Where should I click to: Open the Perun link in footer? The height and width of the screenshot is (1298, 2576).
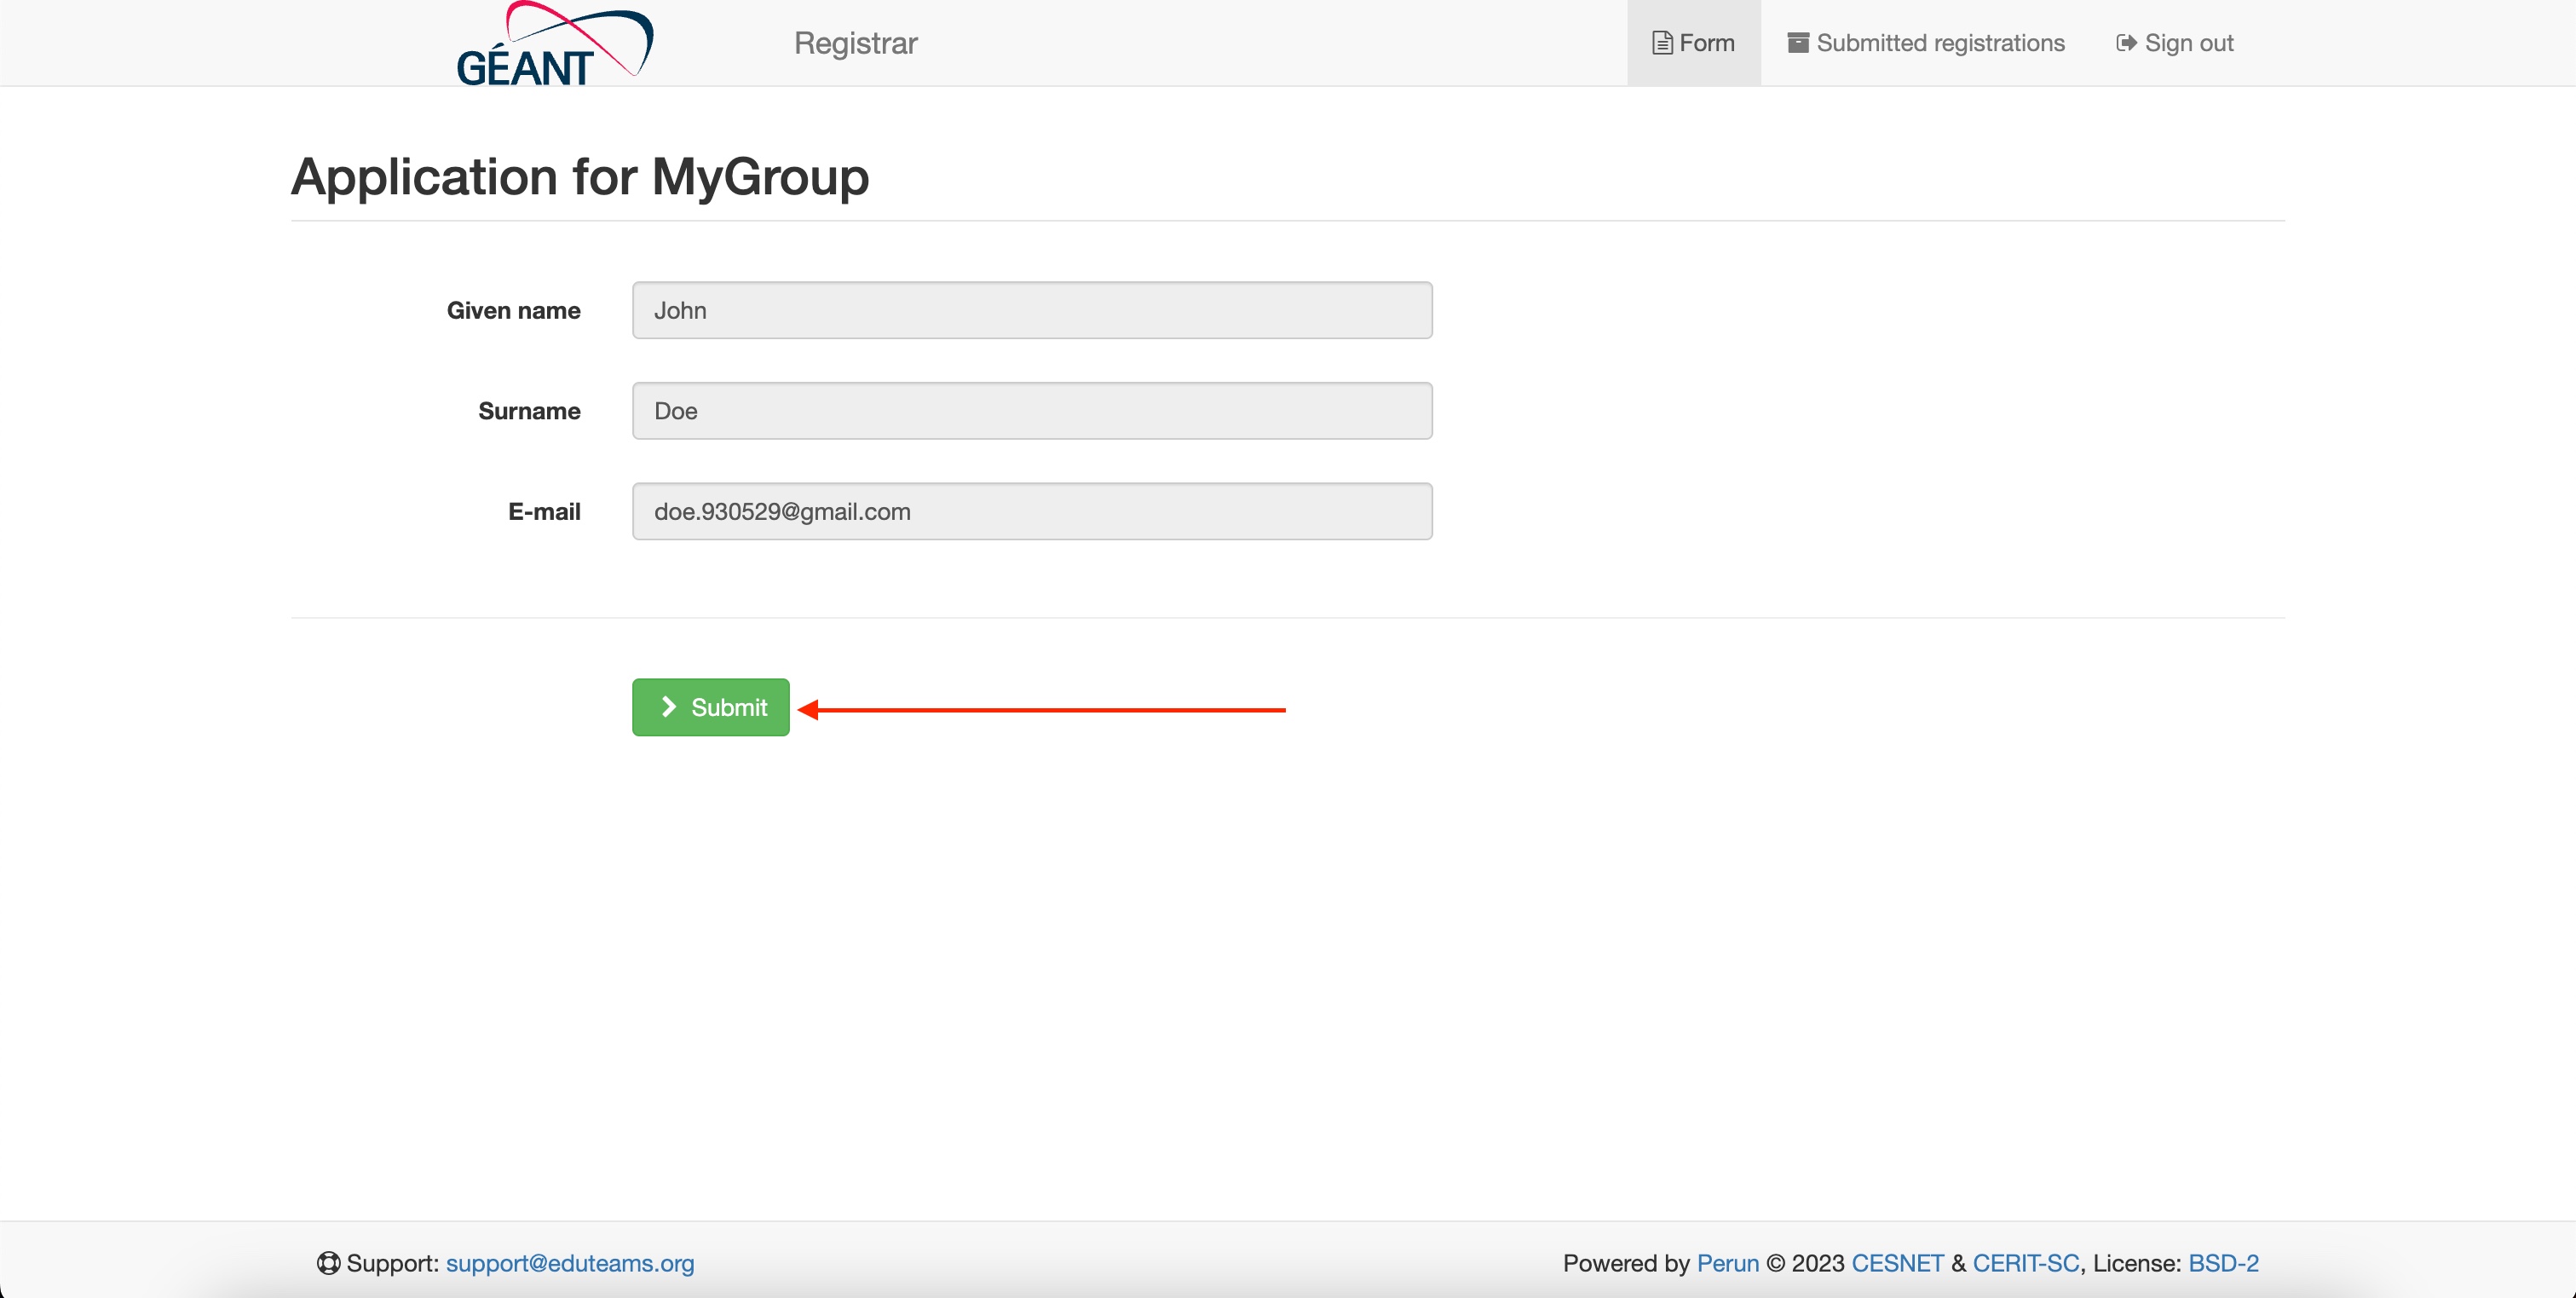coord(1727,1263)
